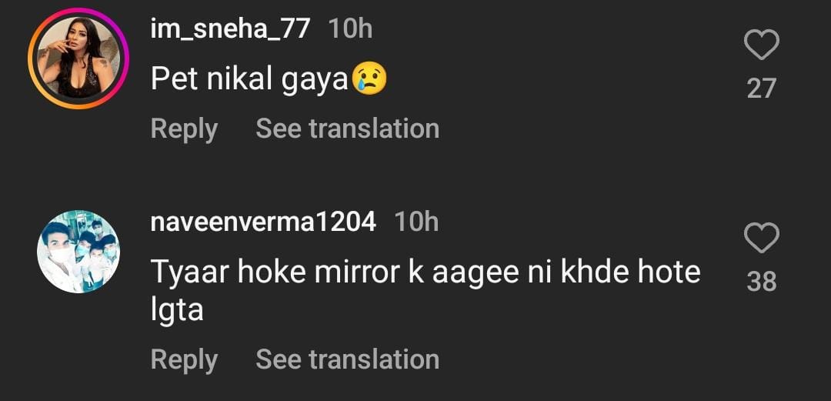This screenshot has width=831, height=401.
Task: Tap the heart on naveenverma1204's comment
Action: [x=762, y=238]
